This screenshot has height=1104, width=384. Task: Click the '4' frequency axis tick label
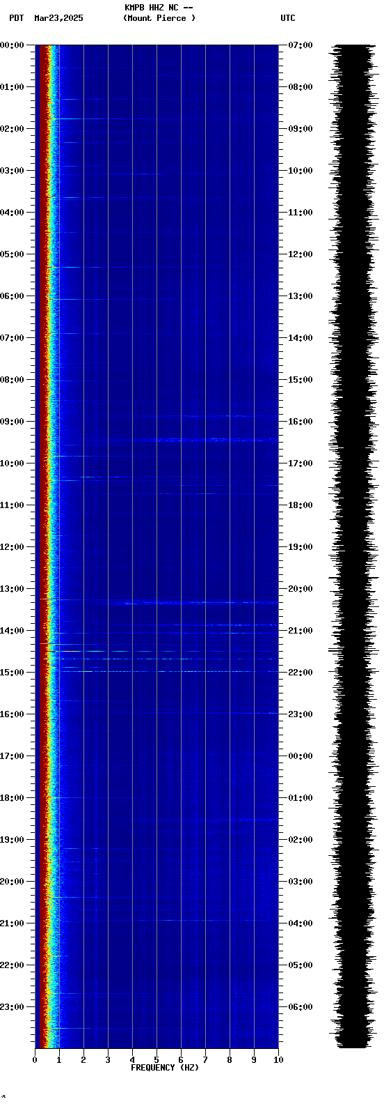point(132,1060)
